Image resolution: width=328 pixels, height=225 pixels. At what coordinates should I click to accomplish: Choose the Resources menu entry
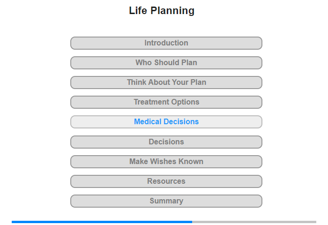click(166, 181)
